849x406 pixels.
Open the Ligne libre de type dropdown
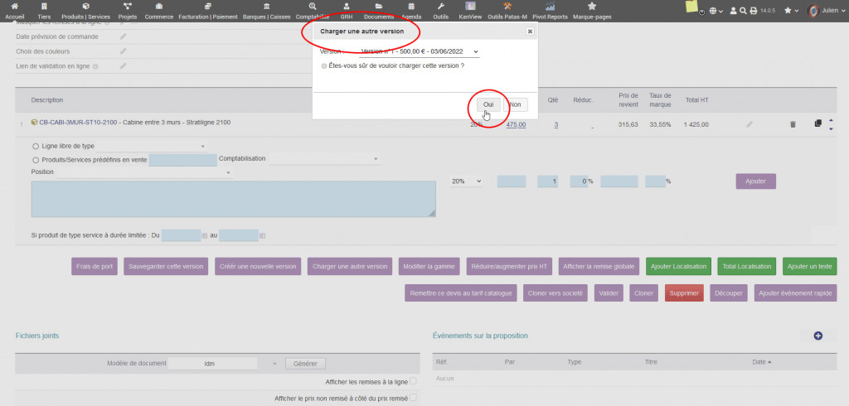(x=151, y=146)
